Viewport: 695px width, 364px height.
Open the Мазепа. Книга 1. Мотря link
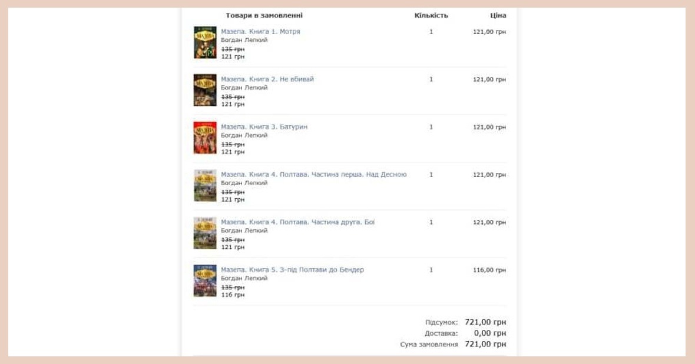260,31
